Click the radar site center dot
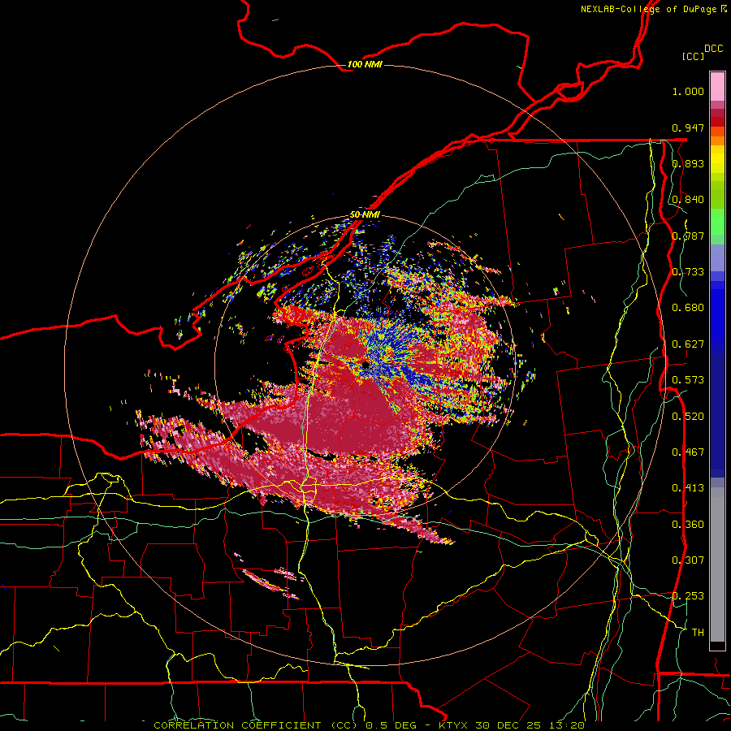The height and width of the screenshot is (731, 731). coord(366,364)
